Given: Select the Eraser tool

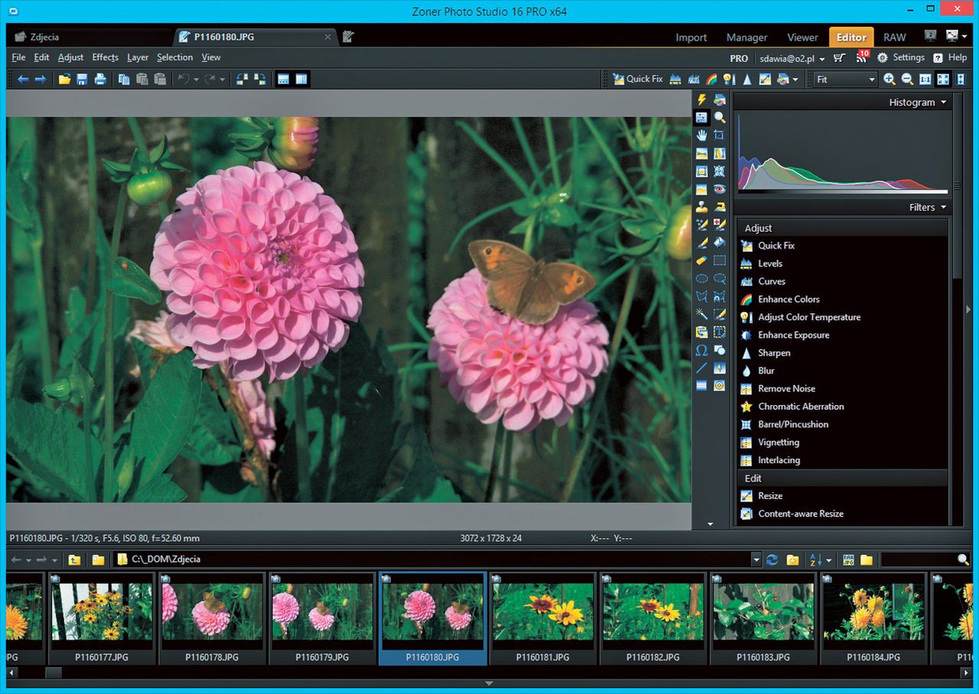Looking at the screenshot, I should (701, 261).
